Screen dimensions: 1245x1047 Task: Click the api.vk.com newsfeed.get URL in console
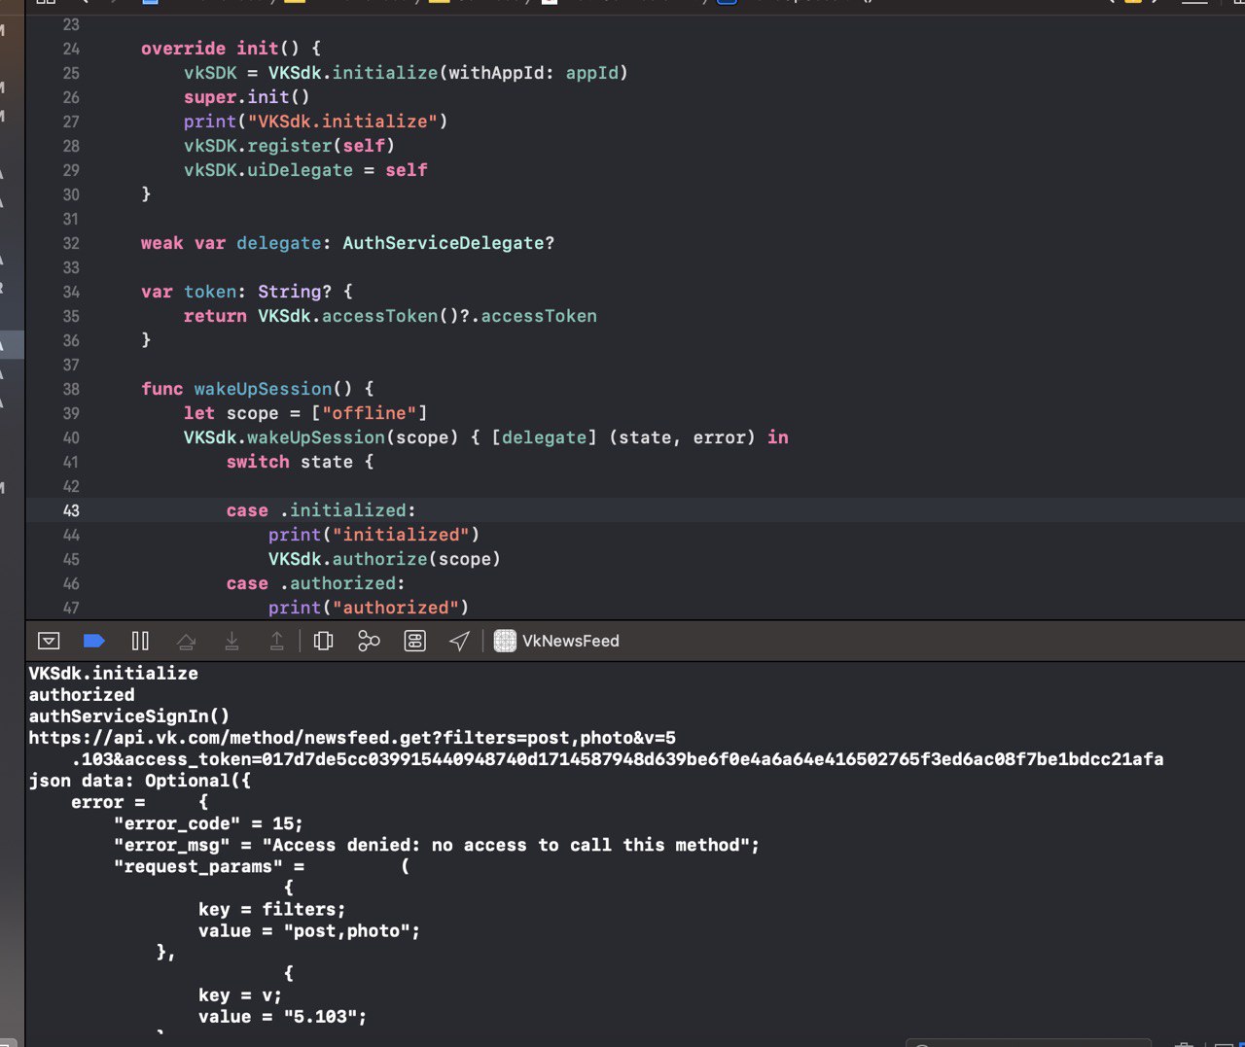[352, 738]
